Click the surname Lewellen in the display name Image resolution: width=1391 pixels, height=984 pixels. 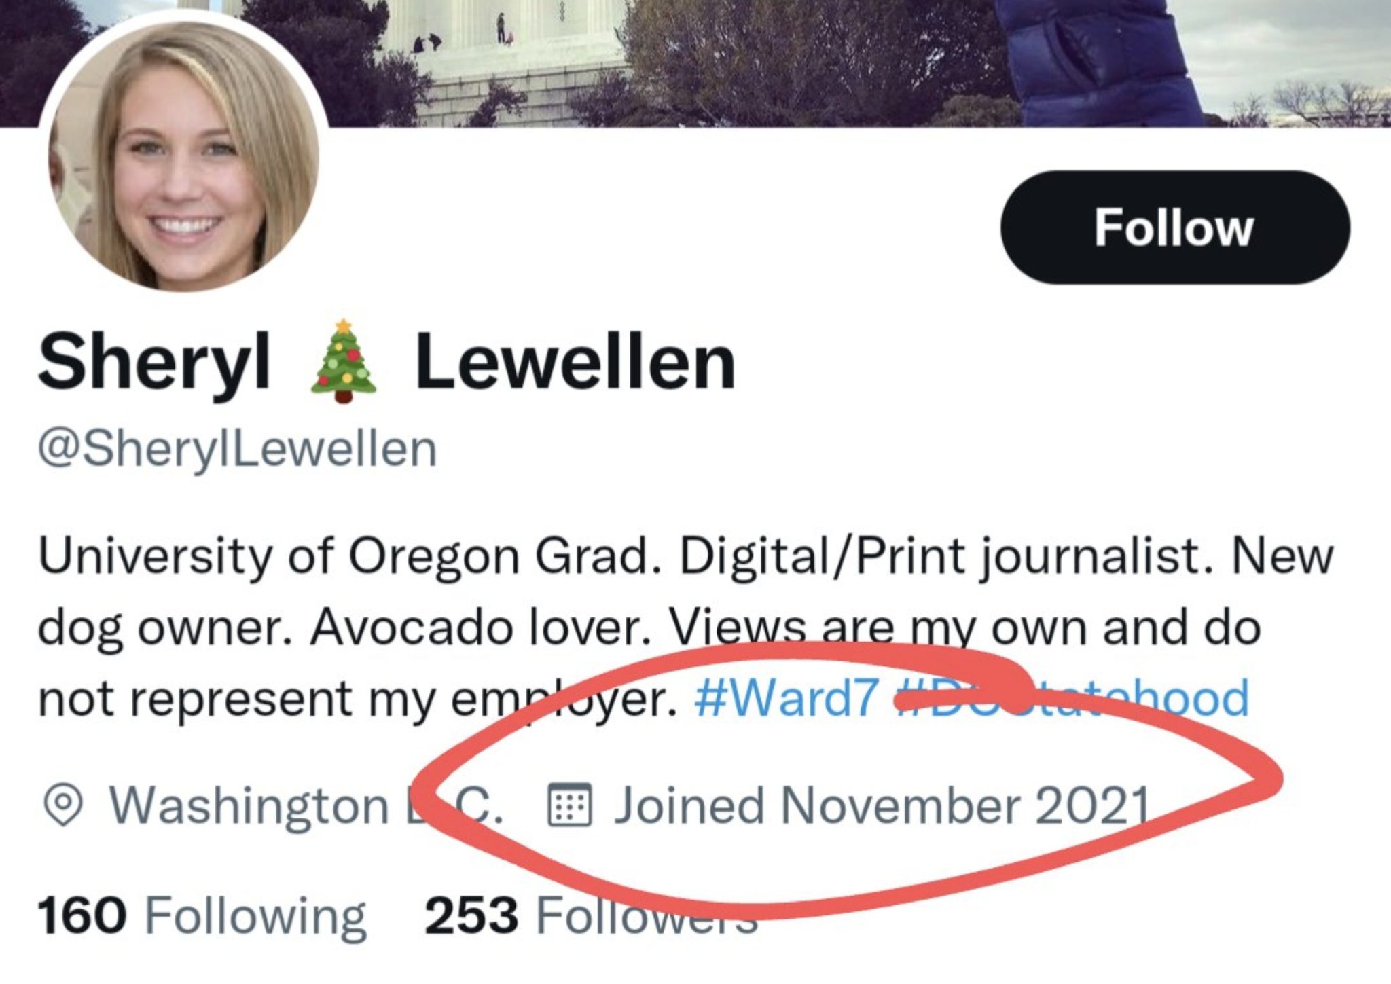575,362
